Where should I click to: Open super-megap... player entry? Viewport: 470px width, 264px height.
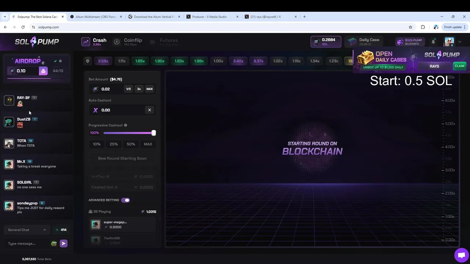coord(122,224)
